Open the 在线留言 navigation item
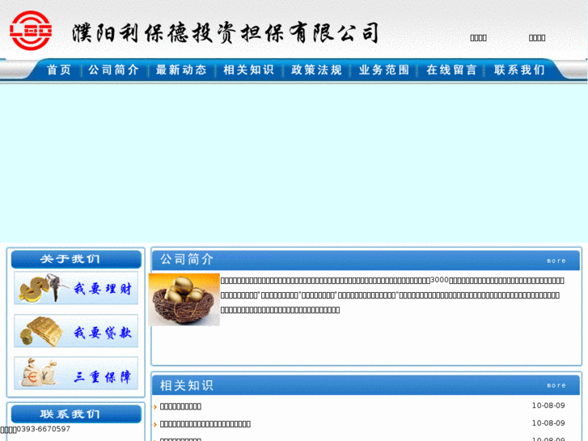Screen dimensions: 588x441 451,70
